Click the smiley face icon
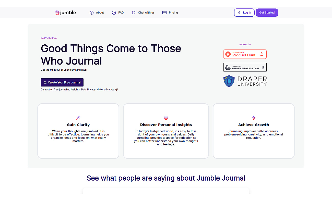 point(166,118)
